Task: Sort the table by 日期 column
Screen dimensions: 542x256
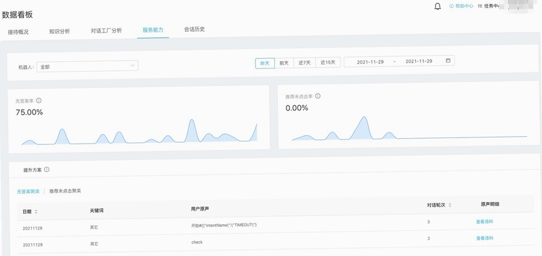Action: [x=36, y=212]
